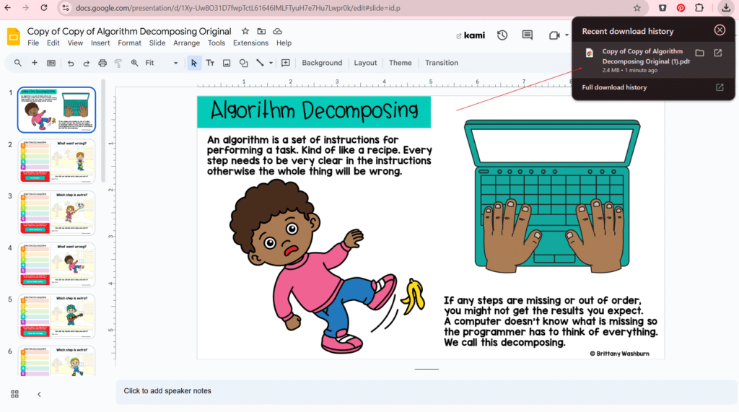Screen dimensions: 739x412
Task: Click the Background button
Action: [x=322, y=63]
